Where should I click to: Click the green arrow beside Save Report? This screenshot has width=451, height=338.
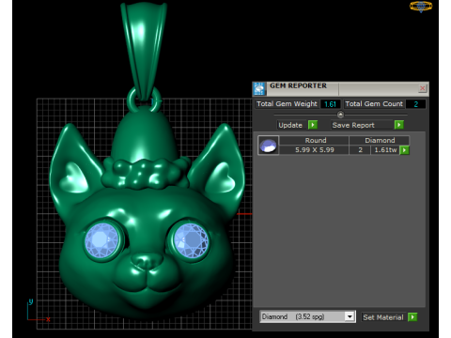pos(398,125)
